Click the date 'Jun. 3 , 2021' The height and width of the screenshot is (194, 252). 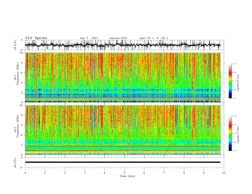click(x=89, y=38)
